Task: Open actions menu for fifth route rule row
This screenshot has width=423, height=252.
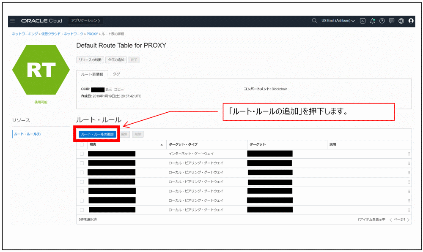Action: [x=409, y=191]
